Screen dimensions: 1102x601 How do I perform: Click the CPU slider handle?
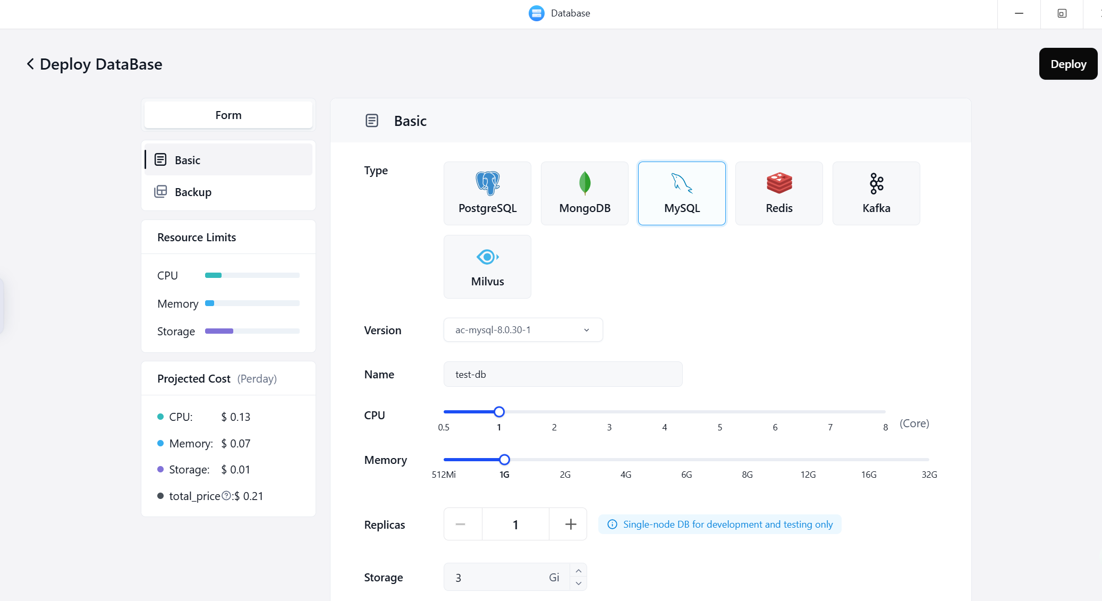tap(499, 412)
